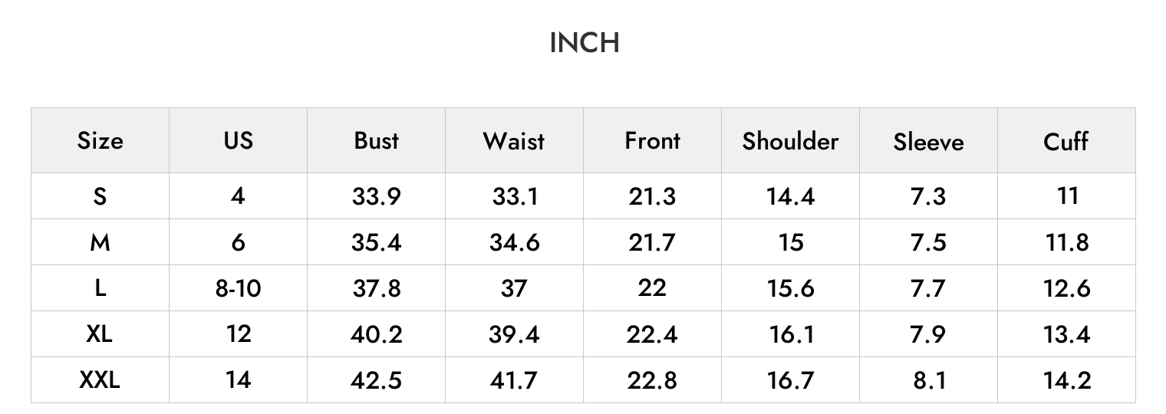The image size is (1166, 414).
Task: Click the 33.9 bust value
Action: pos(376,196)
